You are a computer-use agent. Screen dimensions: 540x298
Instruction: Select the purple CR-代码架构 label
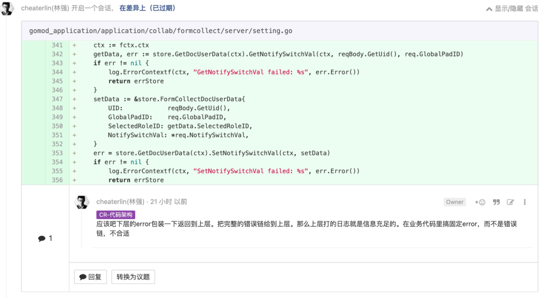[x=115, y=215]
